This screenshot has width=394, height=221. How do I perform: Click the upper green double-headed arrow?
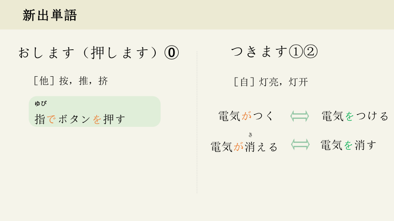[300, 116]
